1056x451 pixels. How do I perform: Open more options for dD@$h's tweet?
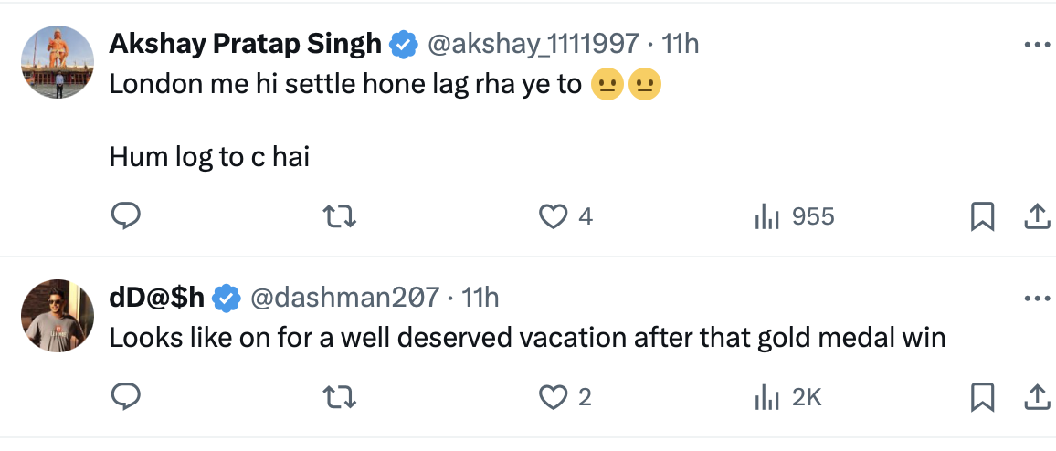[x=1037, y=299]
